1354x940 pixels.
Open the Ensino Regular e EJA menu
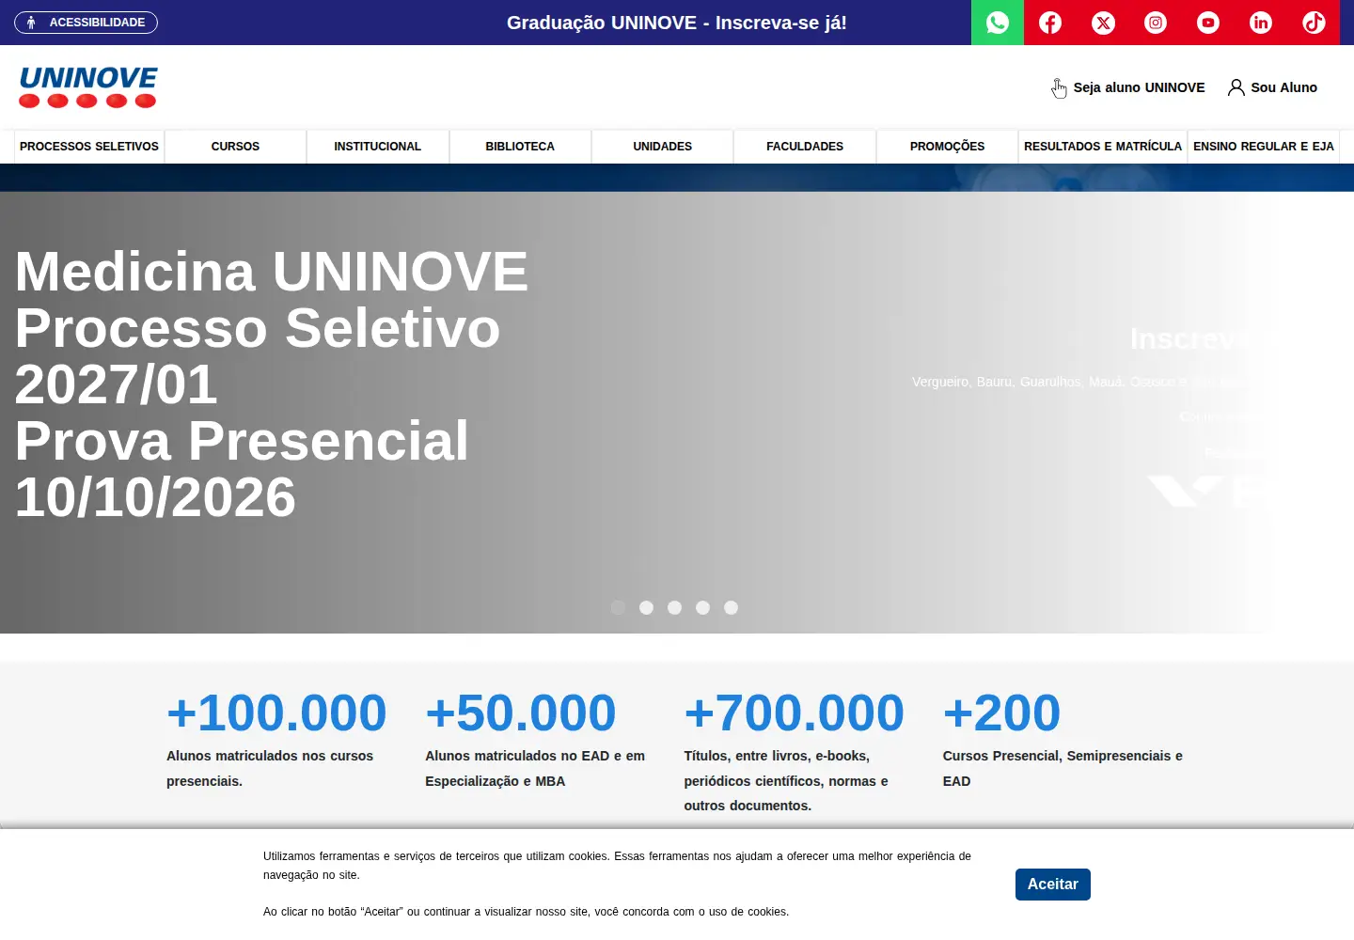[x=1264, y=147]
